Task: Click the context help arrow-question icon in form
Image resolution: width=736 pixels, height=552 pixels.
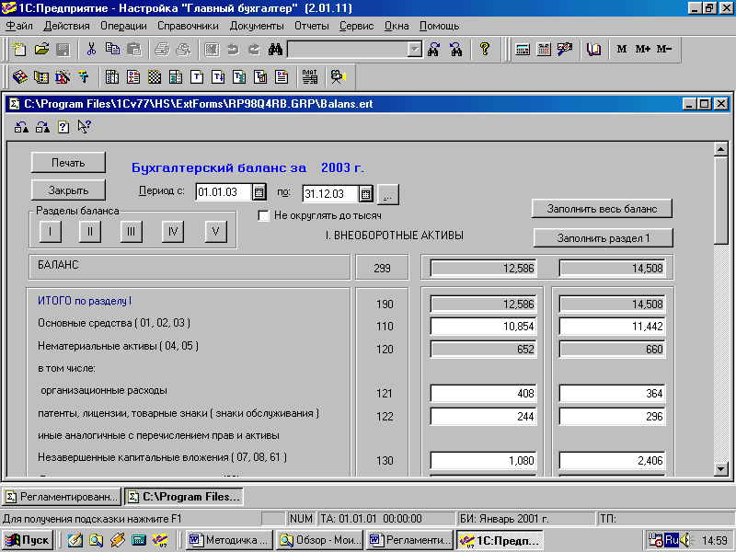Action: point(84,127)
